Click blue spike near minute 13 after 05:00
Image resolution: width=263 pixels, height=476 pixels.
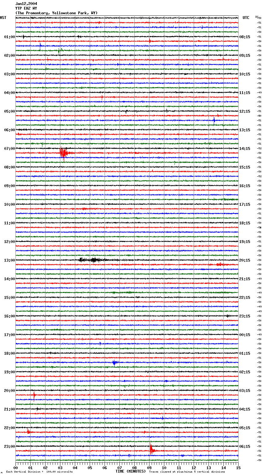214,120
